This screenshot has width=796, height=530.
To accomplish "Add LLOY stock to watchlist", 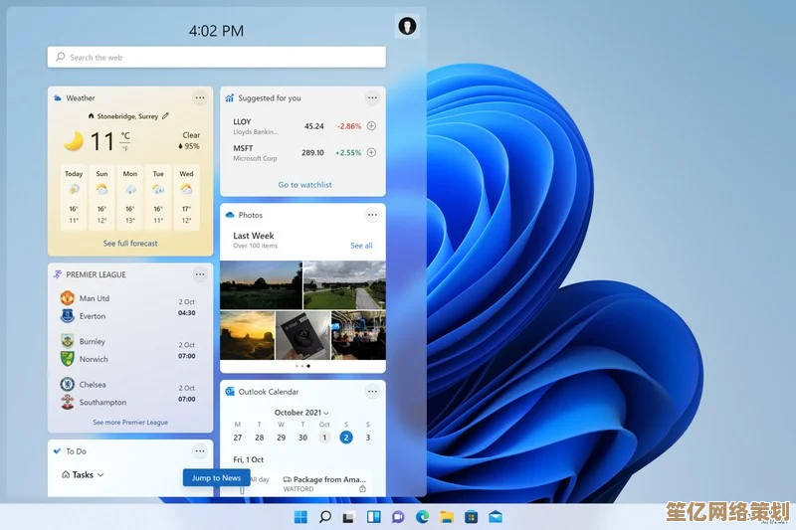I will 371,126.
